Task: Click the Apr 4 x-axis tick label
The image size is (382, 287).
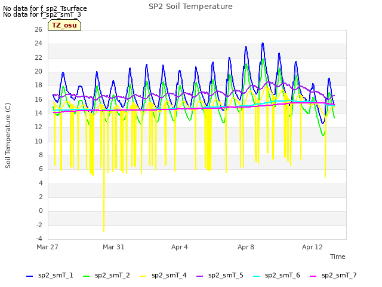Action: (180, 247)
